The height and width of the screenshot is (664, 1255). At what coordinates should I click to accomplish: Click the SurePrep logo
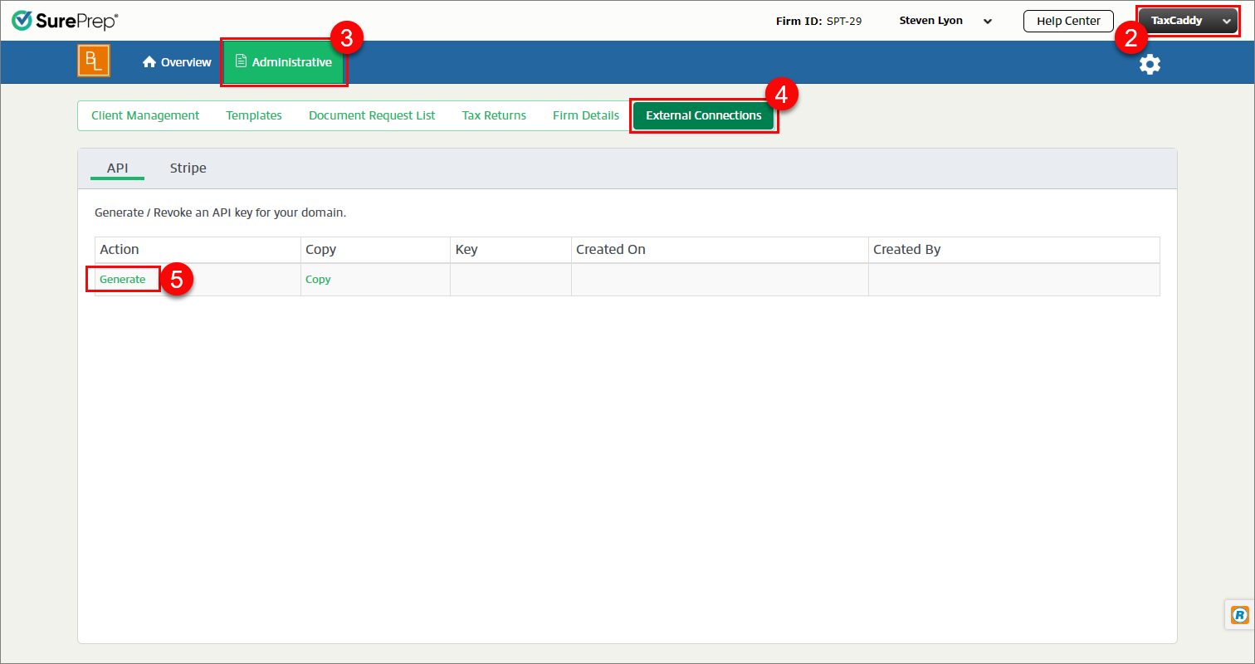tap(65, 21)
